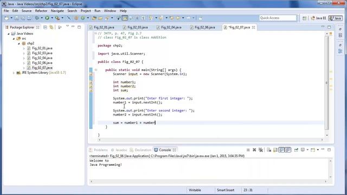
Task: Switch to the Problems tab
Action: pyautogui.click(x=99, y=150)
